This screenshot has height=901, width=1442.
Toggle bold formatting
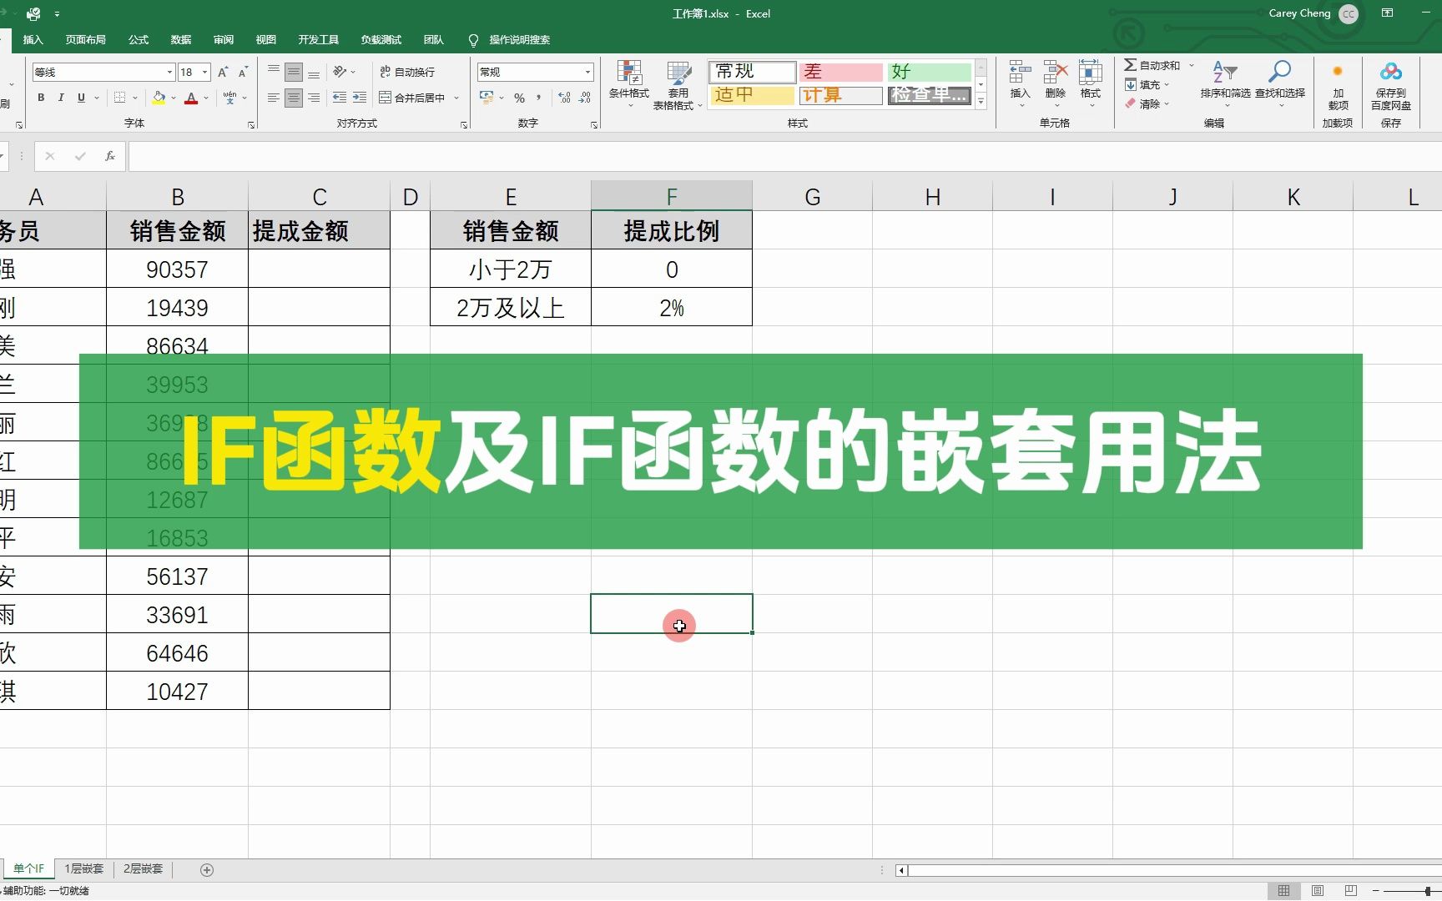coord(41,98)
